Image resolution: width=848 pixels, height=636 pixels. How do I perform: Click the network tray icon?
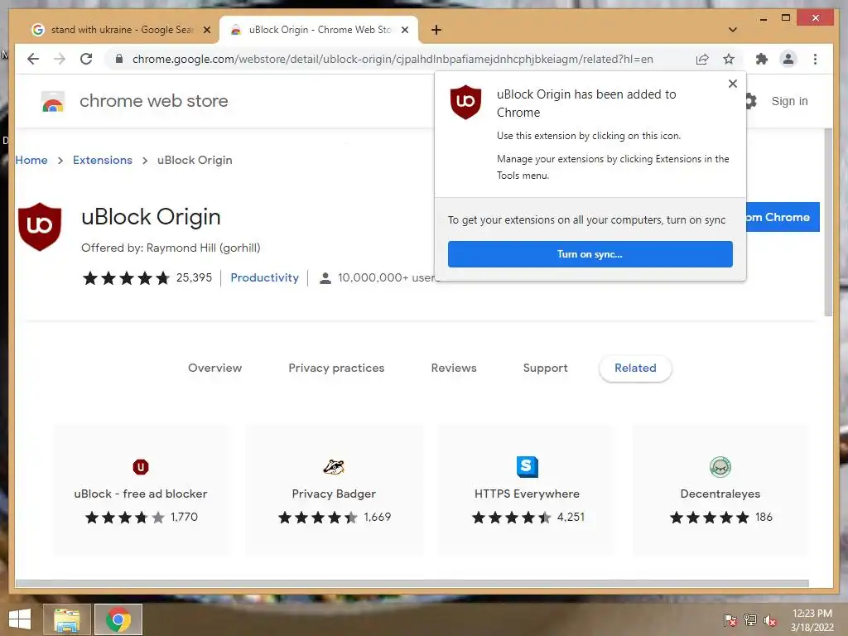(x=750, y=620)
